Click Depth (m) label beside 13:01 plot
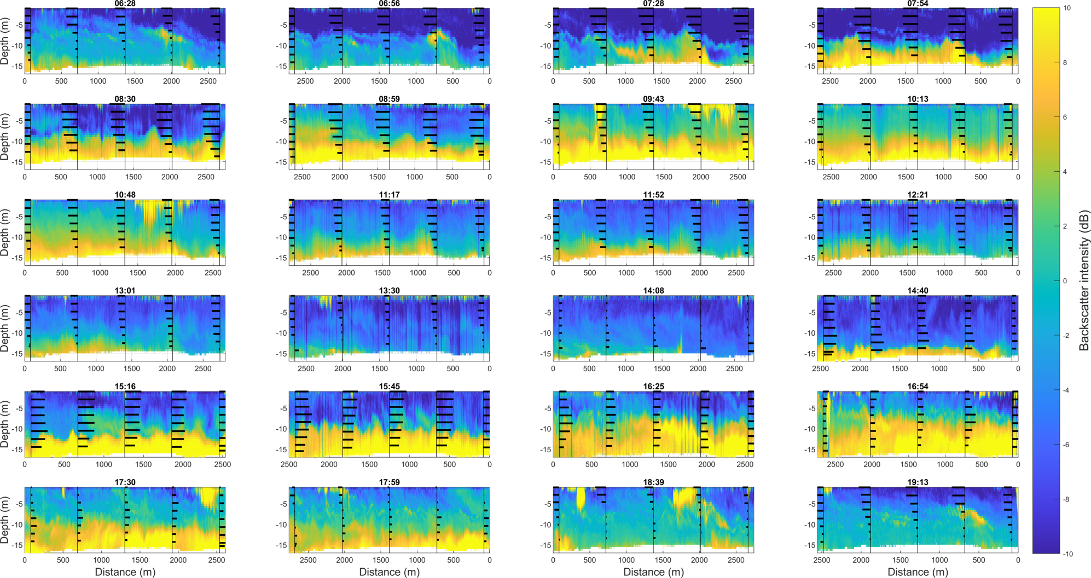The height and width of the screenshot is (578, 1091). pyautogui.click(x=5, y=328)
